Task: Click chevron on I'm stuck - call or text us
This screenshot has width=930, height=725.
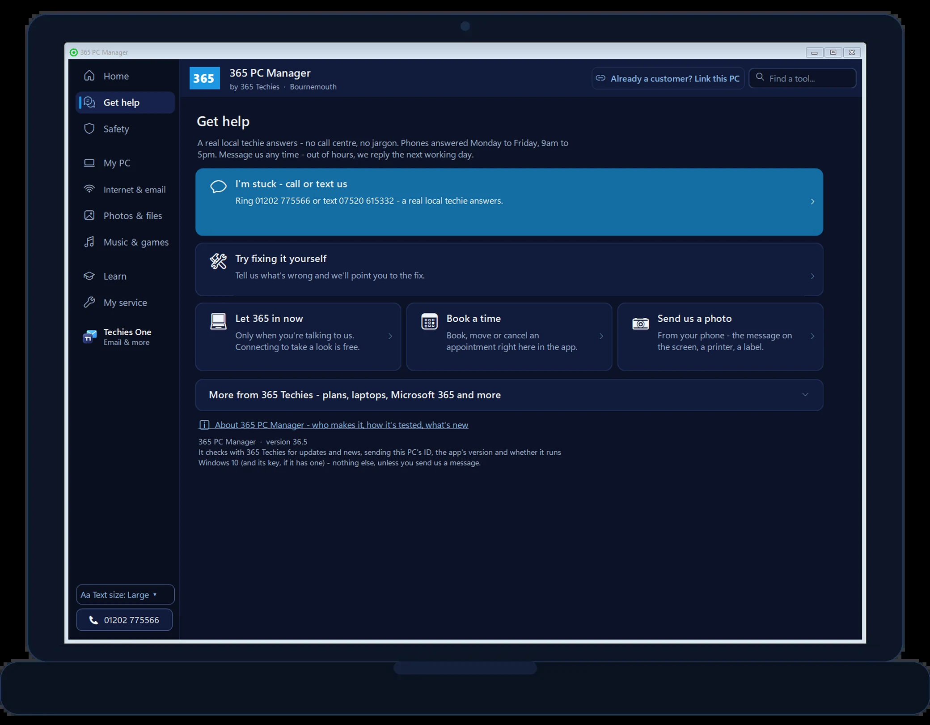Action: (x=812, y=201)
